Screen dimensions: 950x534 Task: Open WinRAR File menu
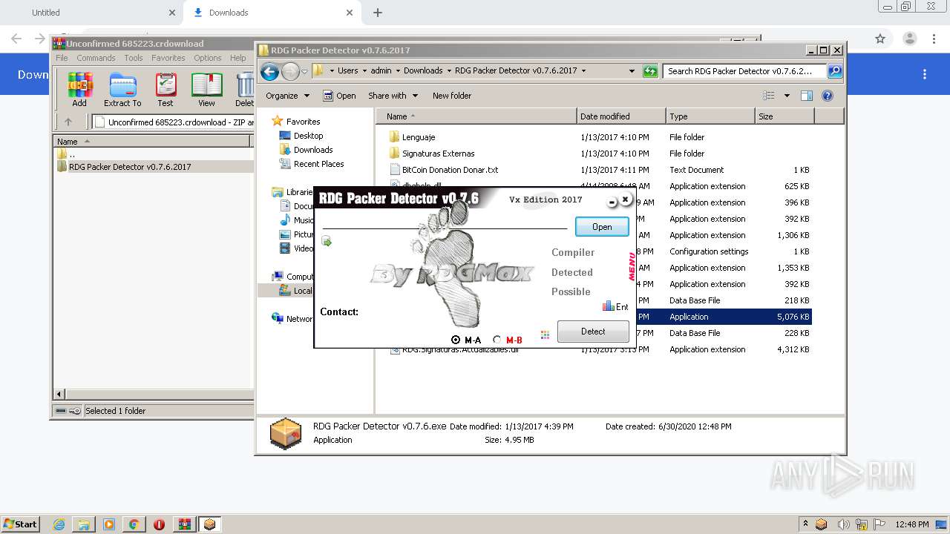click(x=62, y=58)
